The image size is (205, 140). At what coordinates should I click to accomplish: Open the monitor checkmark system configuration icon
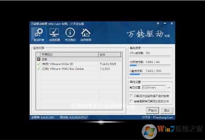[54, 35]
